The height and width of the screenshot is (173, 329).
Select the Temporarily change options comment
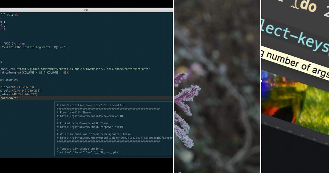click(82, 149)
